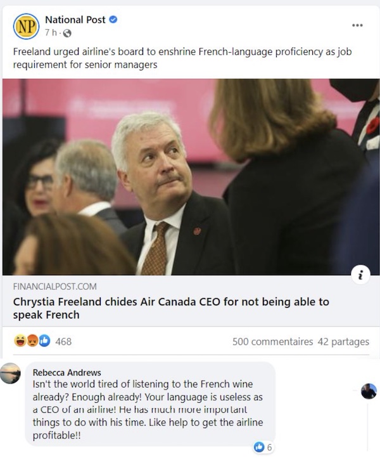Click the angry reaction emoji
This screenshot has height=470, width=380.
coord(32,341)
